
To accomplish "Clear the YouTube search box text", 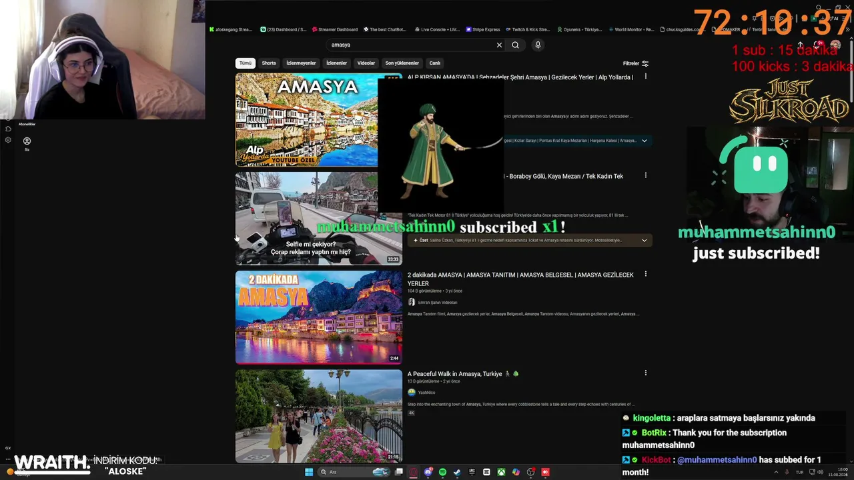I will 499,45.
